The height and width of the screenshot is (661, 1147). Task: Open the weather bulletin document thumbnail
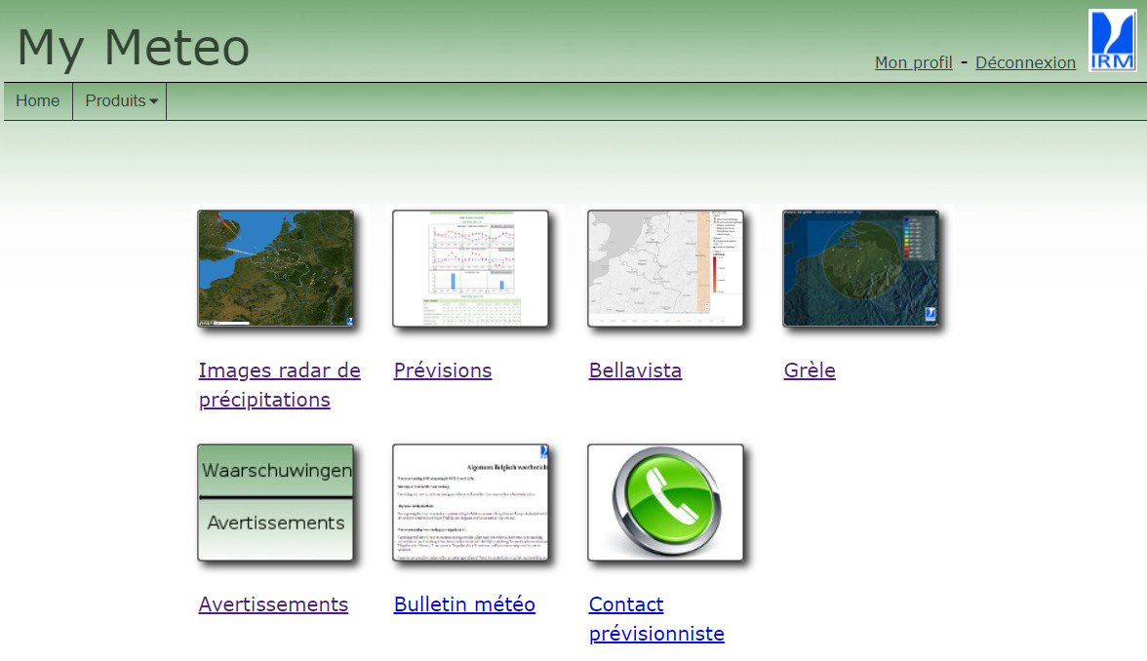470,503
